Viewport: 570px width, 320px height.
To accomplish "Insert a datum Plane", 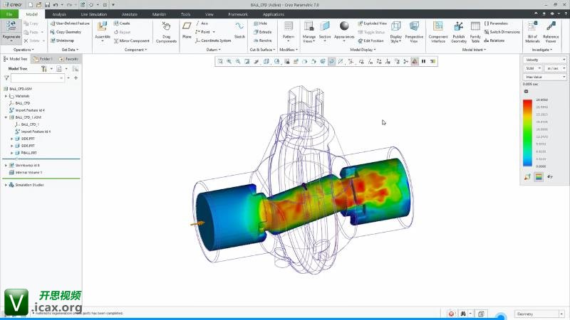I will pyautogui.click(x=187, y=30).
